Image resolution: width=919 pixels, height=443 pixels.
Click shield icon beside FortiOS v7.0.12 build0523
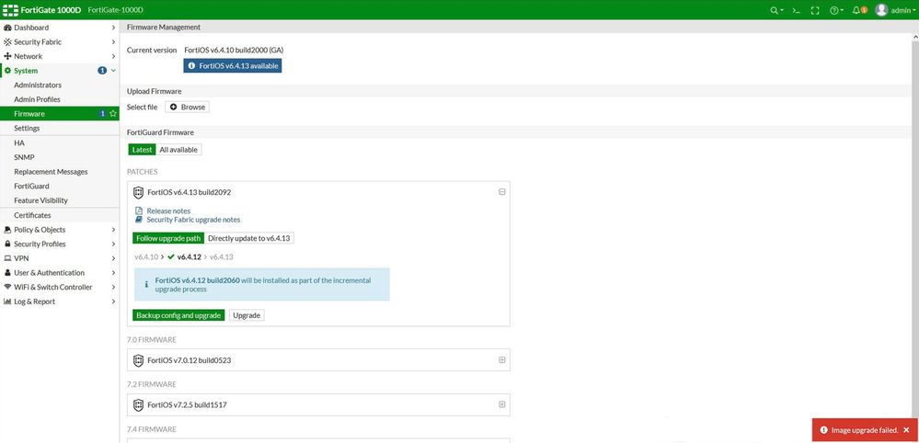click(138, 360)
